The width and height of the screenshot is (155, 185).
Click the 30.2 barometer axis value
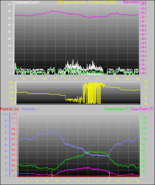144,13
